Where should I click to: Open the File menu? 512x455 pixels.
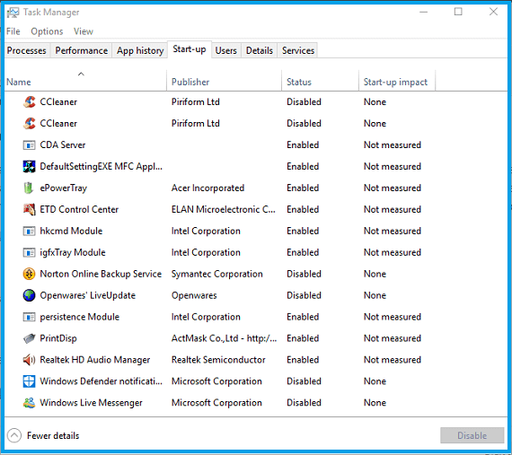[x=13, y=31]
